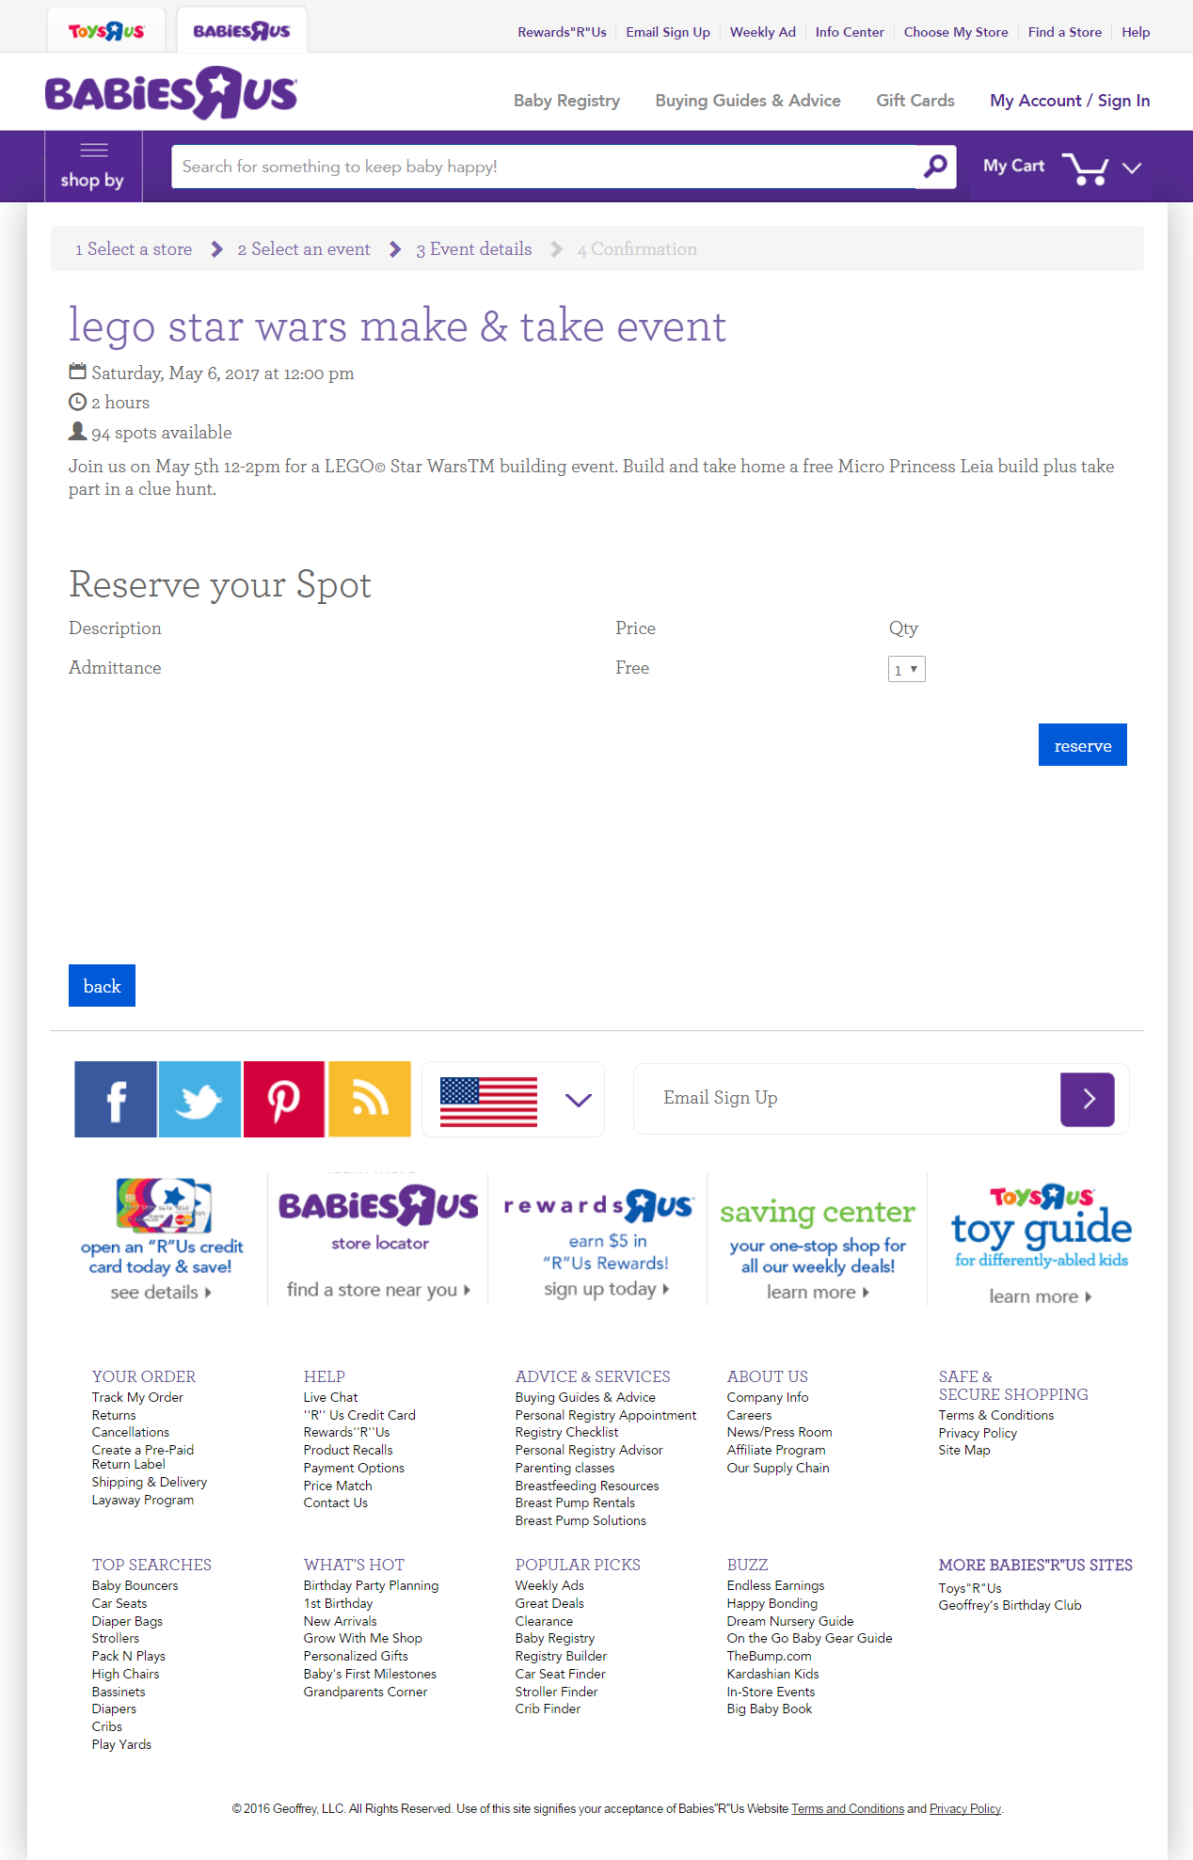
Task: Open Baby Registry menu
Action: (x=566, y=101)
